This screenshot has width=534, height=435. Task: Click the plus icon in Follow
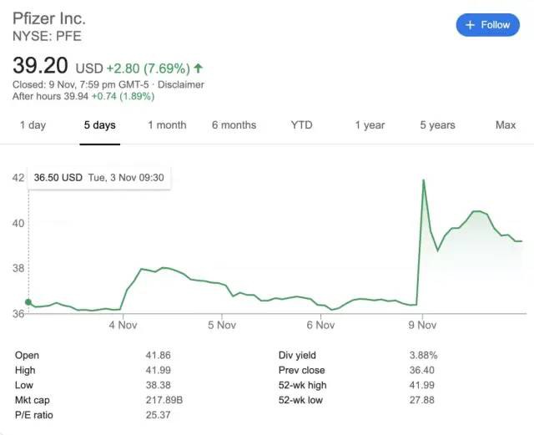pyautogui.click(x=471, y=25)
